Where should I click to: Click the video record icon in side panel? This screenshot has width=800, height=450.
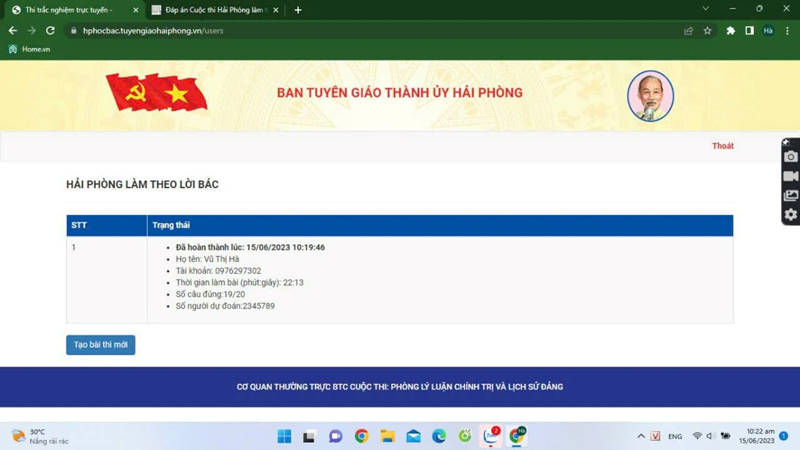tap(791, 176)
